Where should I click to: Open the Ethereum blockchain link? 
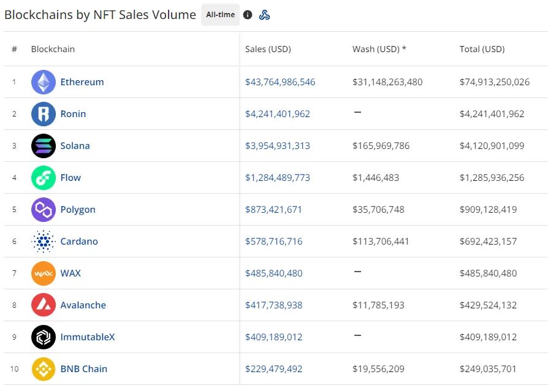(82, 82)
